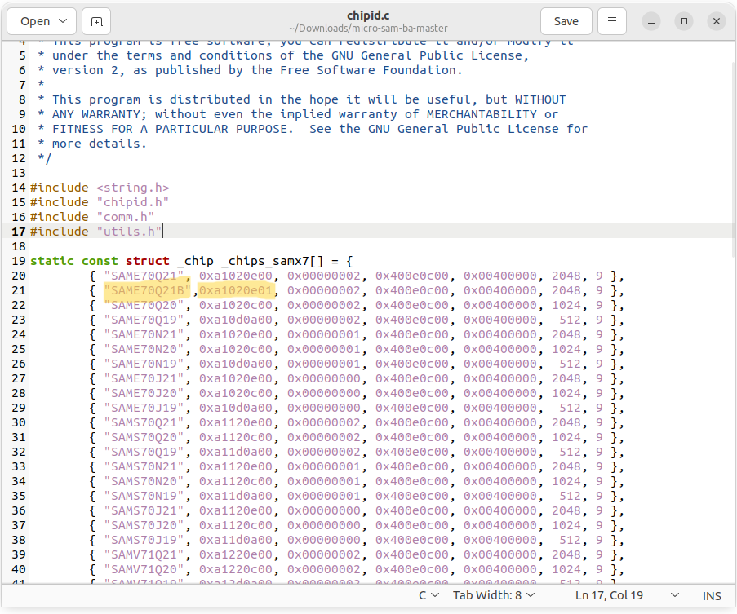Click the 1024 value on line 22
Image resolution: width=737 pixels, height=614 pixels.
click(x=566, y=305)
